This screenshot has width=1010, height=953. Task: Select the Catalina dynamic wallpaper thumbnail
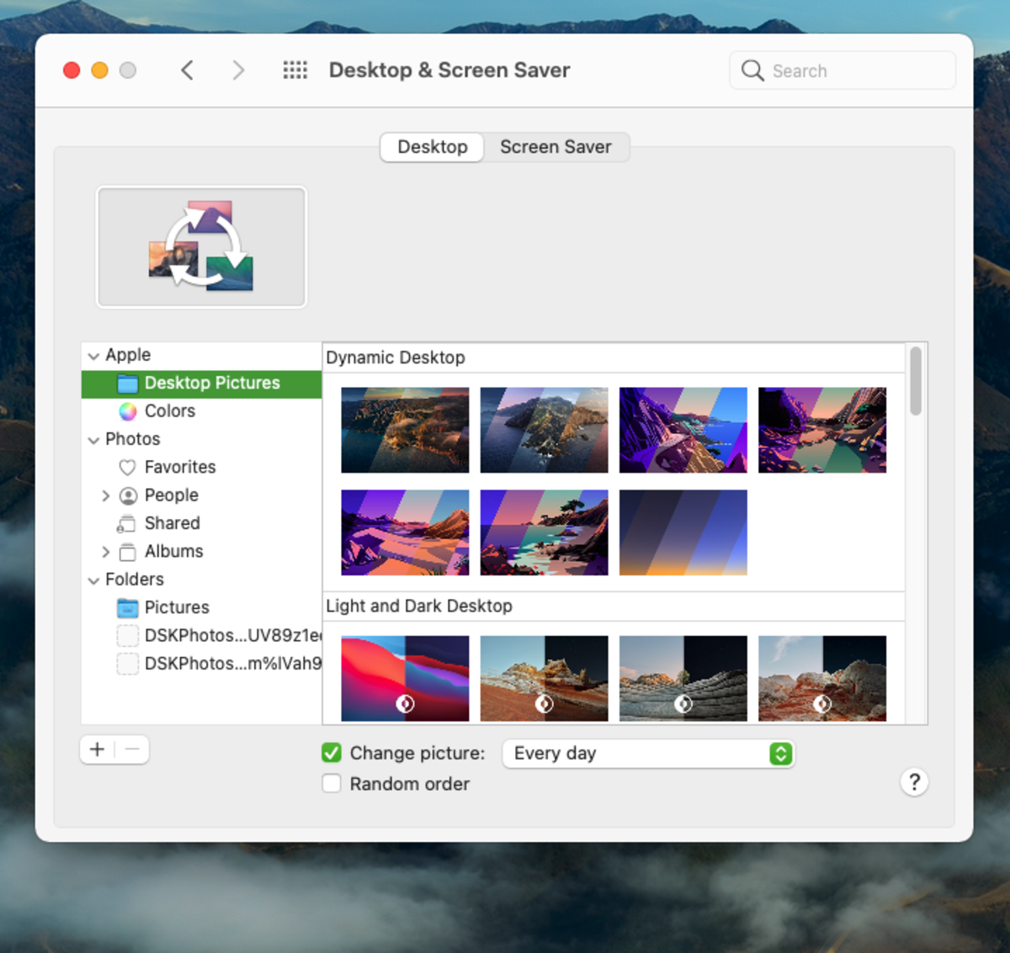tap(544, 430)
